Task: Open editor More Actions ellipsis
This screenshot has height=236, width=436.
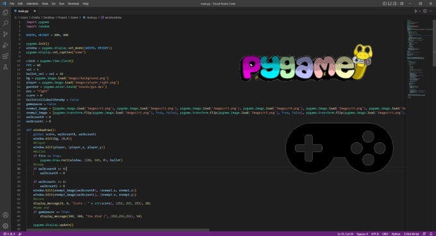Action: pyautogui.click(x=431, y=11)
